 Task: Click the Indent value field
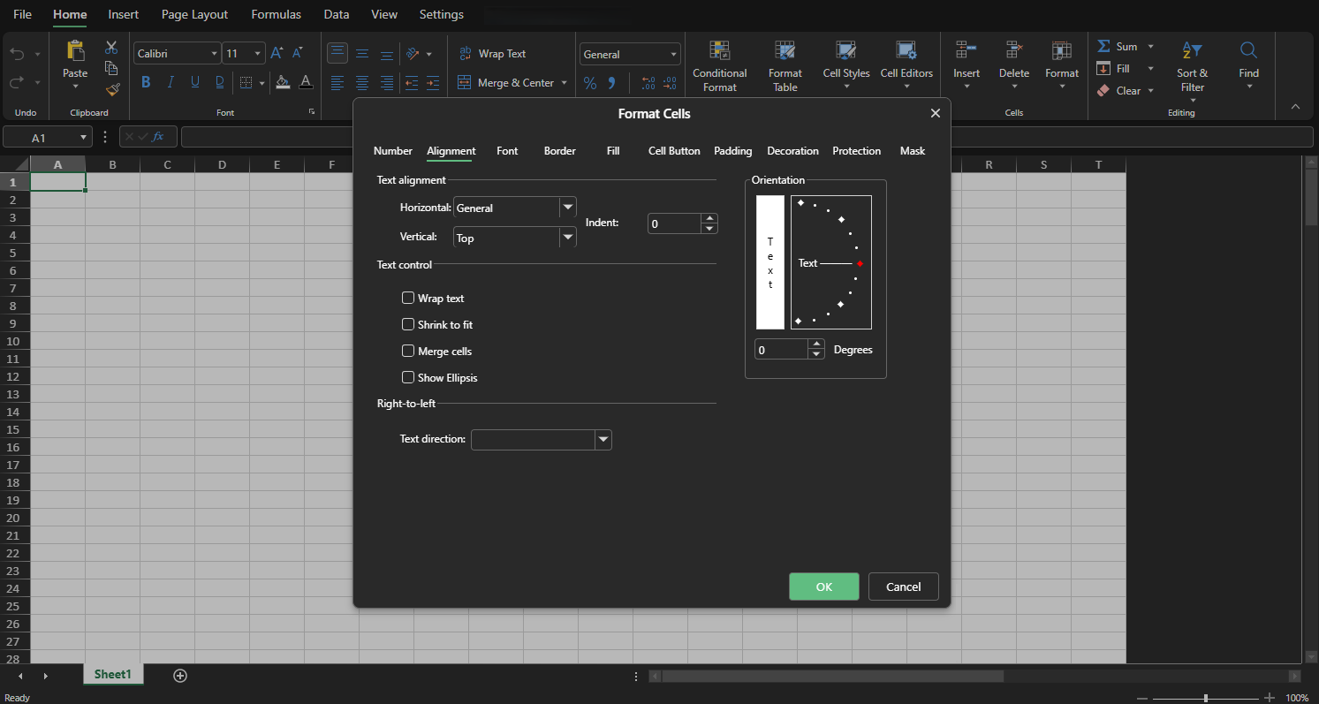click(x=675, y=223)
